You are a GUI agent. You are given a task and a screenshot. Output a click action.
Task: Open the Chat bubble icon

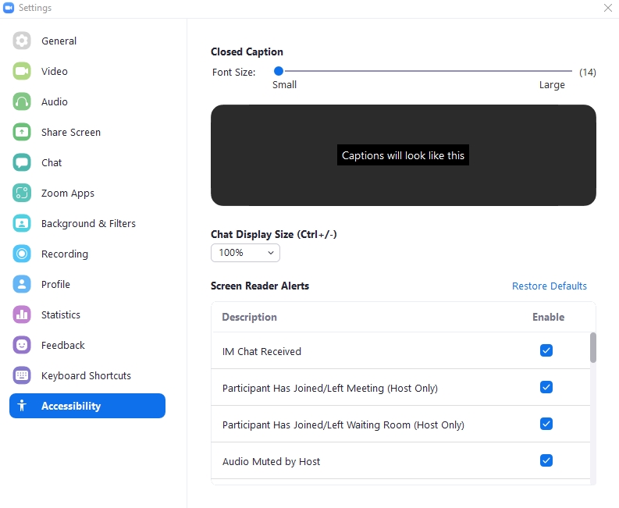22,163
